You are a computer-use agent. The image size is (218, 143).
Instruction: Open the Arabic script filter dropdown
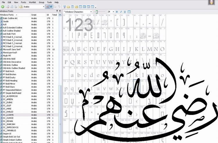point(44,7)
